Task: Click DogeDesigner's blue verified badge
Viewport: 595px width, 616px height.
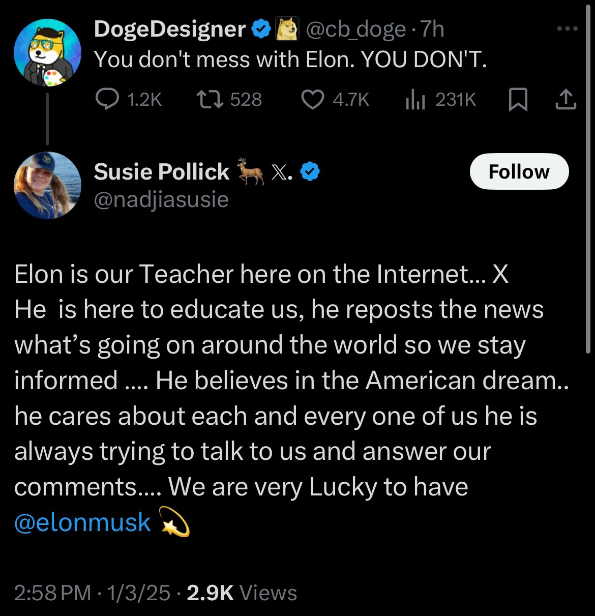Action: 262,30
